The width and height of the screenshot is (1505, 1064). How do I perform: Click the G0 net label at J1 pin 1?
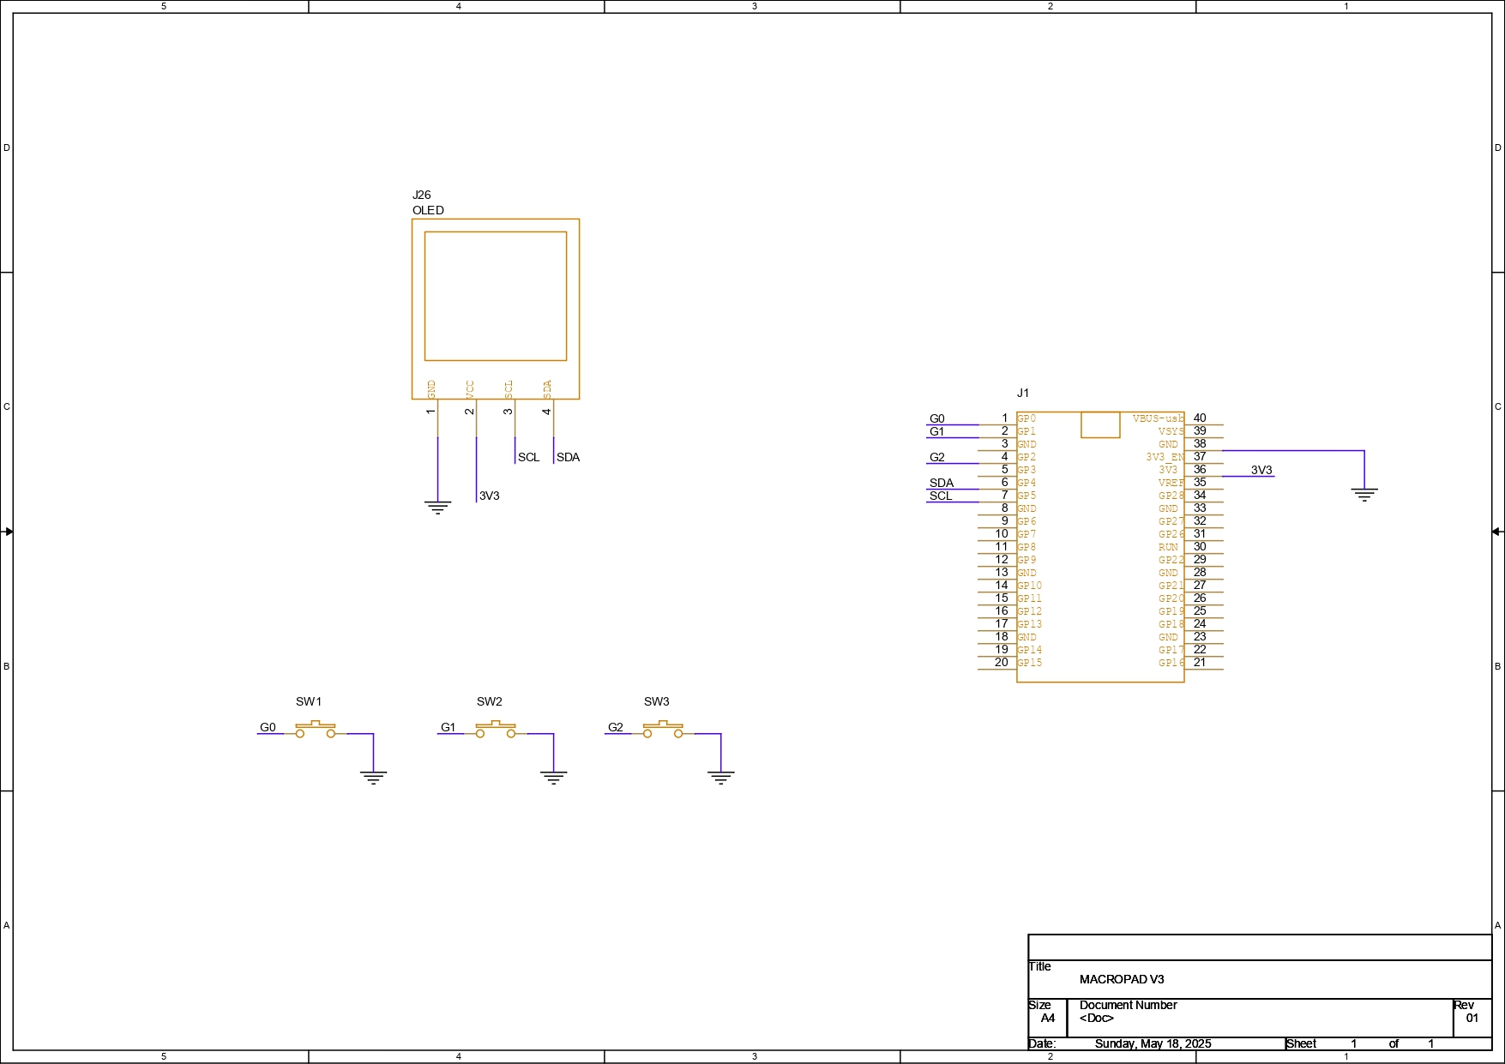(x=936, y=419)
